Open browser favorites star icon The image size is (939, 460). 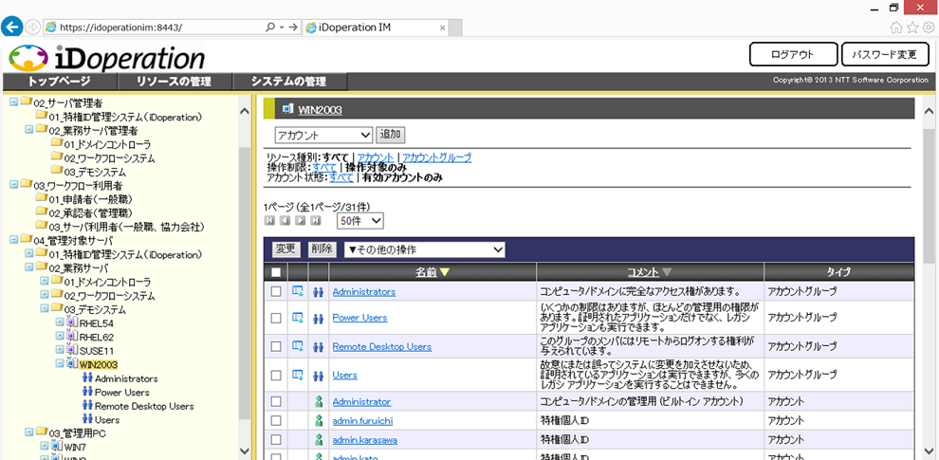(x=912, y=27)
